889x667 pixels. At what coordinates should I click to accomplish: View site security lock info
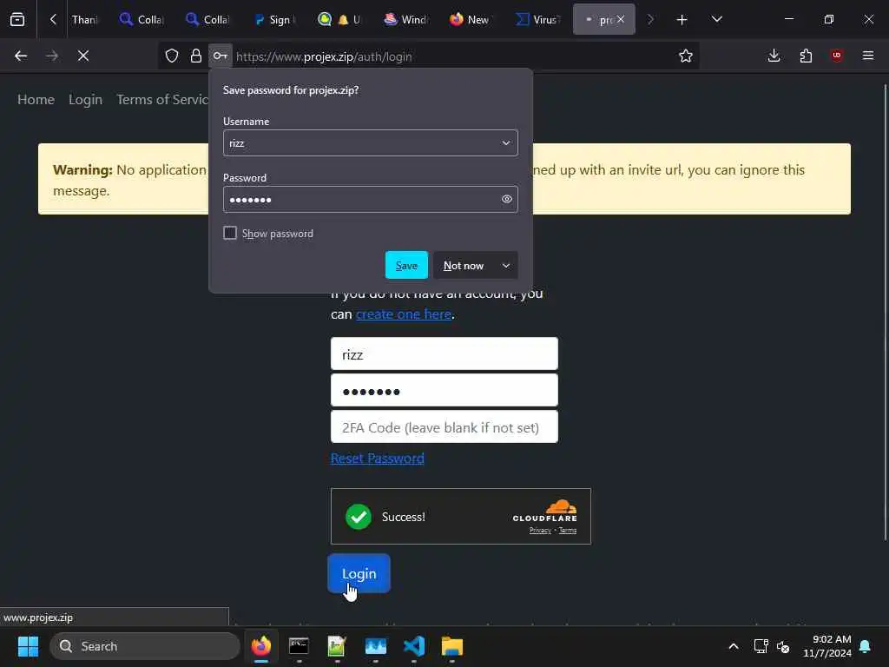[x=196, y=56]
